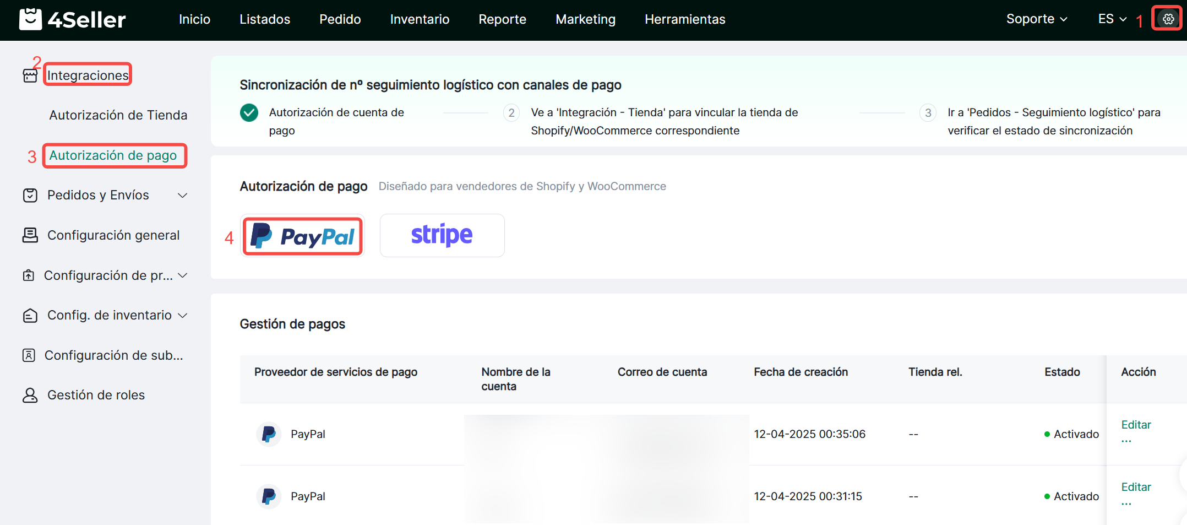Click the Configuración general sidebar icon

(x=30, y=235)
